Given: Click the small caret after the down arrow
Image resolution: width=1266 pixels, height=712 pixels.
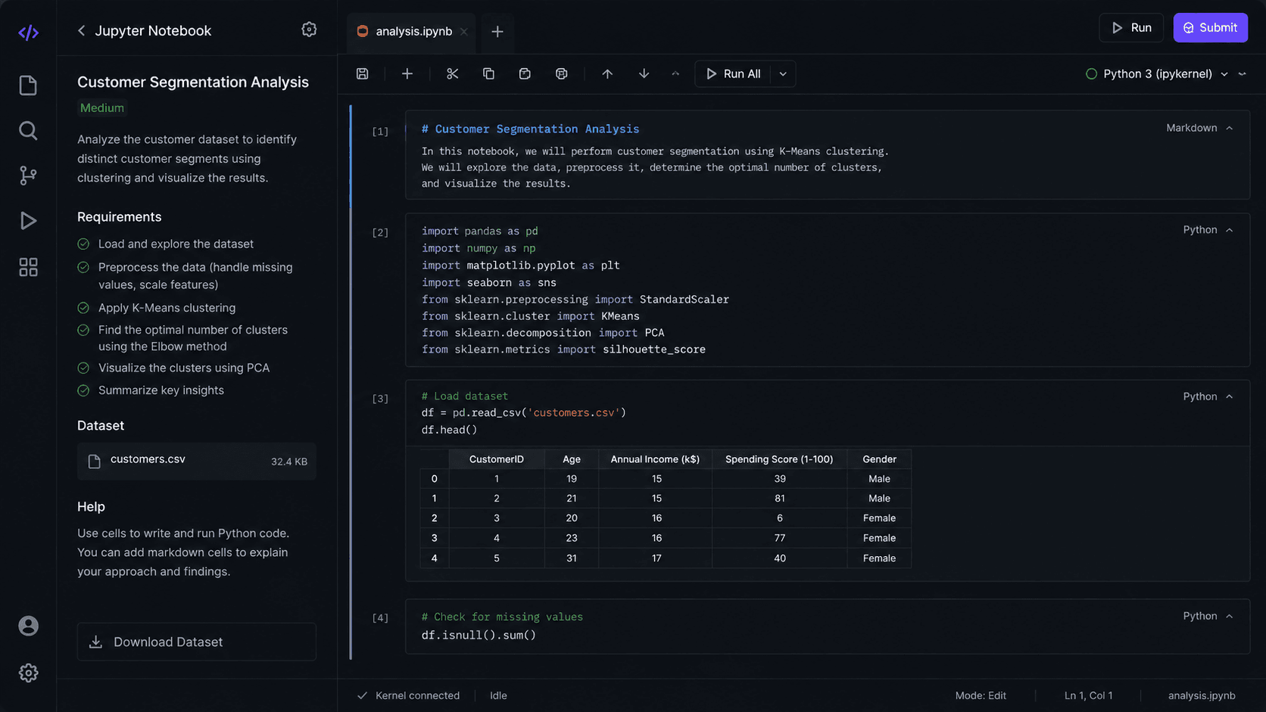Looking at the screenshot, I should point(675,73).
